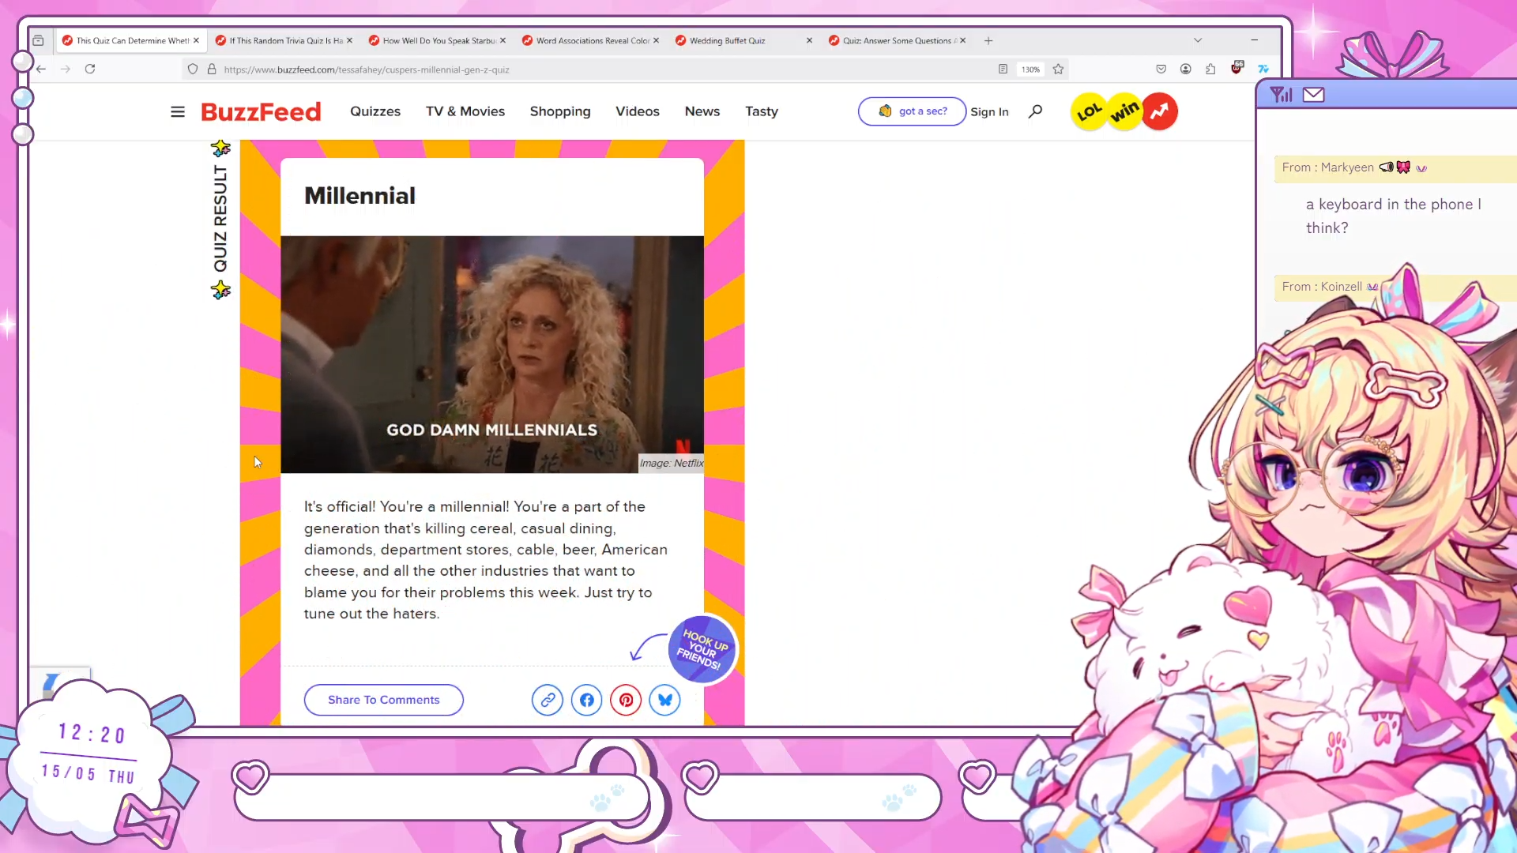Click the Share To Comments button
Viewport: 1517px width, 853px height.
(x=383, y=700)
